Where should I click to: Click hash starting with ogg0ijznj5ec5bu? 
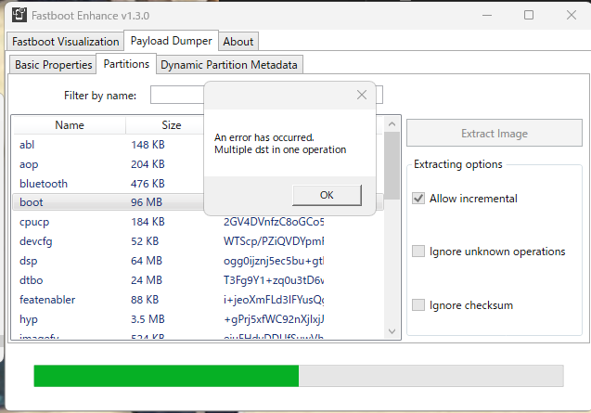(x=274, y=261)
